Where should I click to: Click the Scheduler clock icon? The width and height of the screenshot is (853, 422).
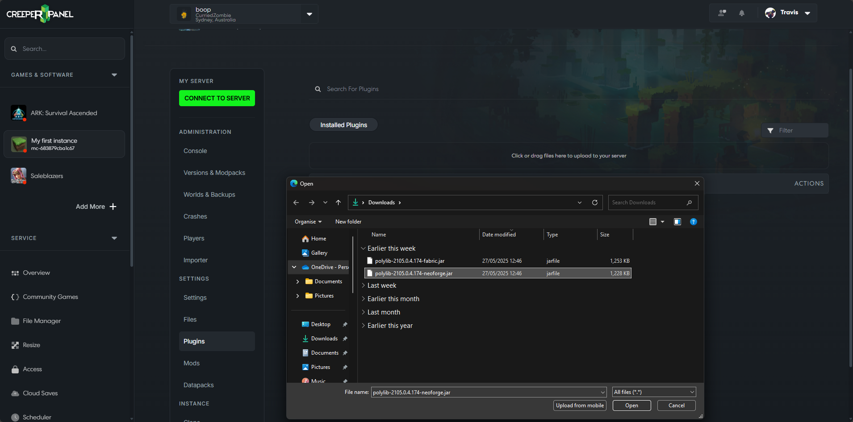click(15, 418)
